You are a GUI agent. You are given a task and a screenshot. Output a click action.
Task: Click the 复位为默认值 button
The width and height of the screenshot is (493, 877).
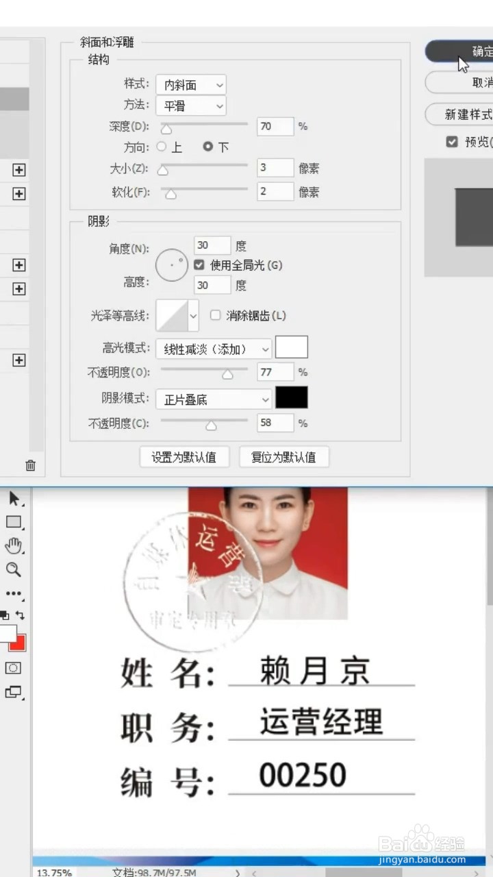(x=283, y=457)
